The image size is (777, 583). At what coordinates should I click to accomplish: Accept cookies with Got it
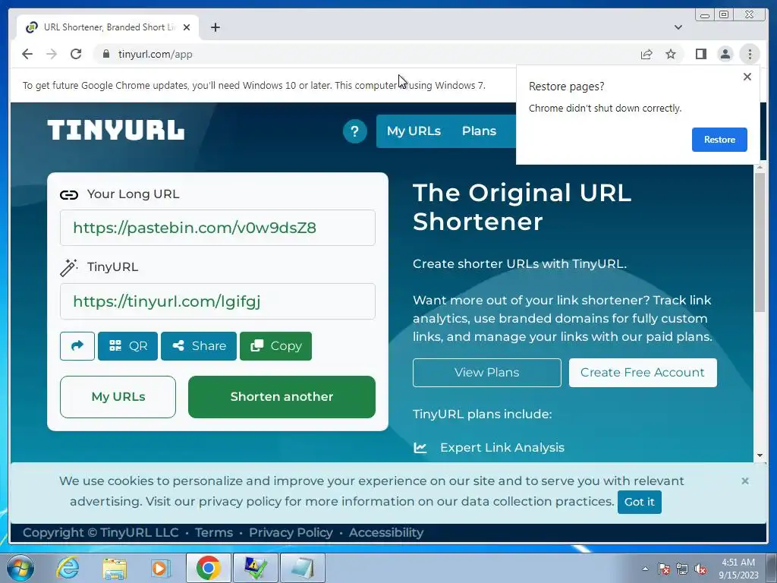[x=639, y=502]
